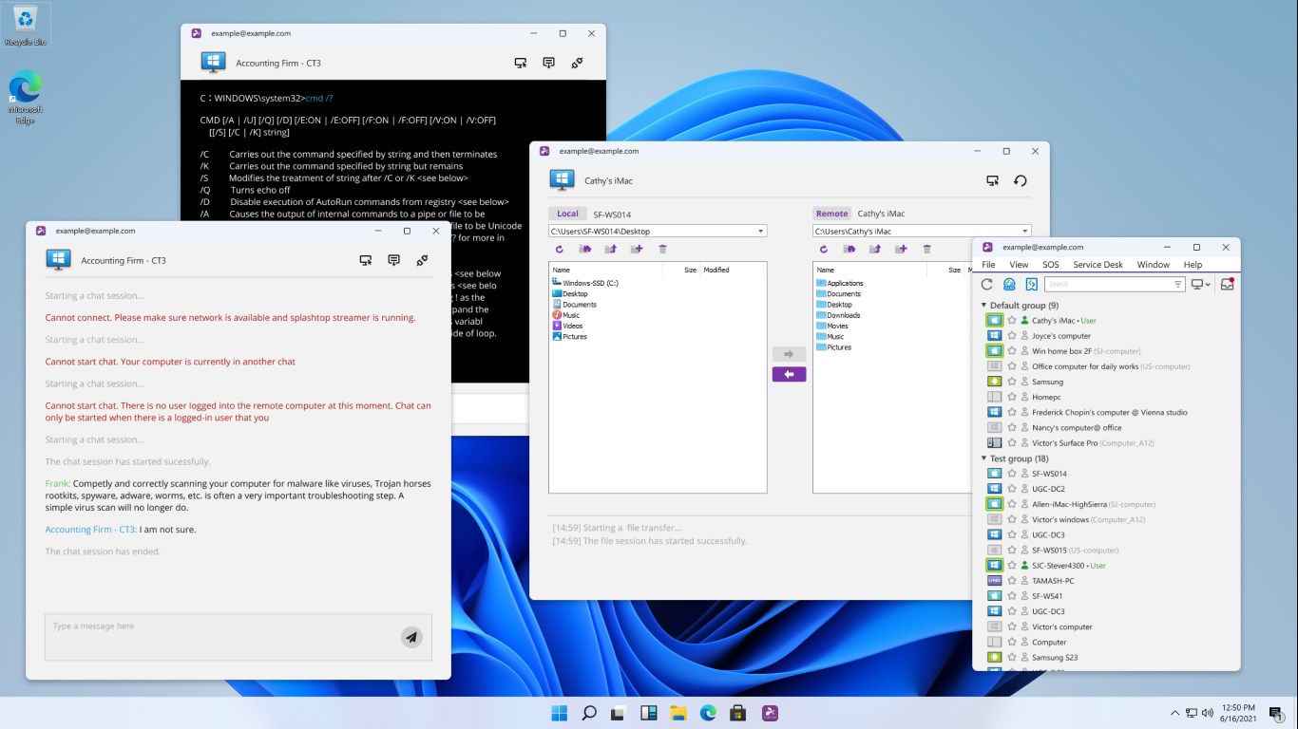Refresh the computer list in the main window

pyautogui.click(x=988, y=283)
